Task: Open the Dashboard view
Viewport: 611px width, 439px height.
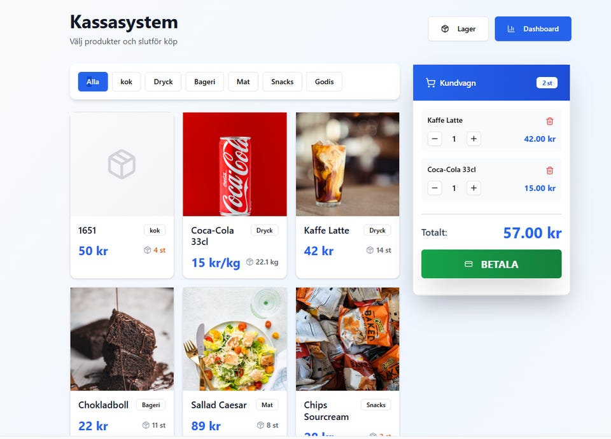Action: point(533,29)
